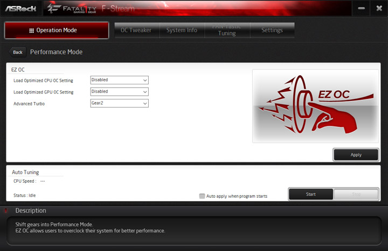Viewport: 388px width, 251px height.
Task: Click the 'Shift gears into Performance Mode' text
Action: (x=54, y=224)
